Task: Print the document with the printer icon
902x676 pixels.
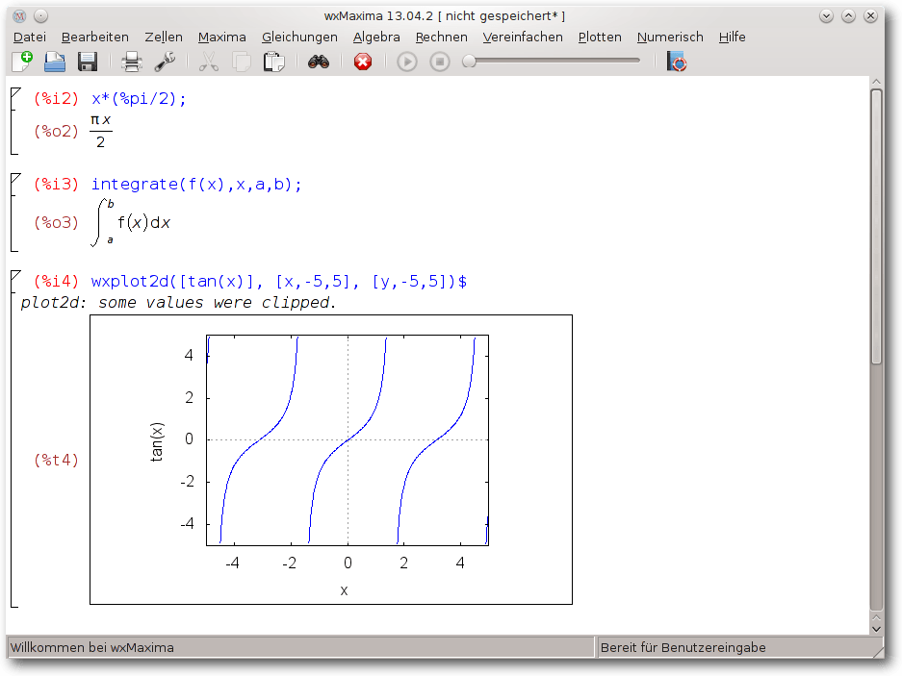Action: [132, 62]
